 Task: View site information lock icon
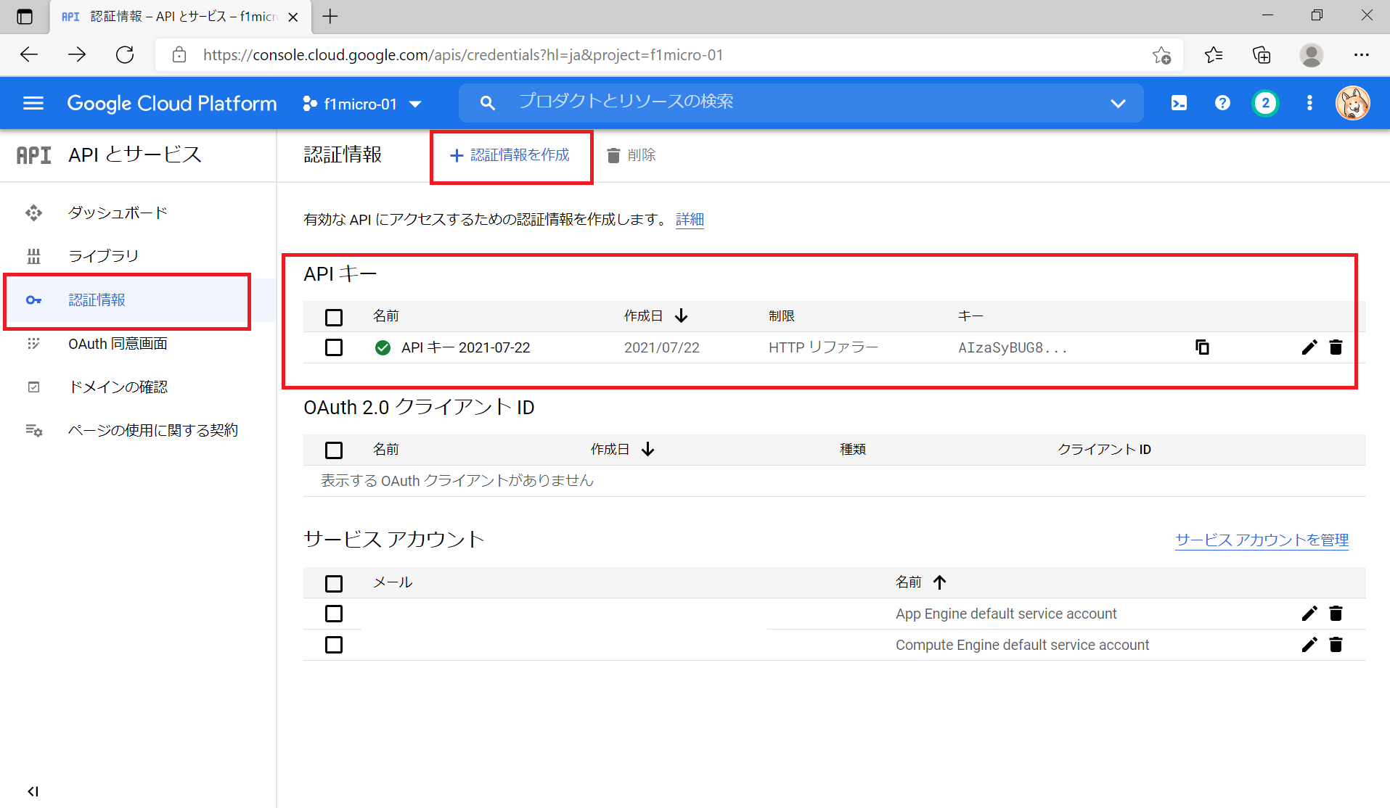[x=179, y=55]
